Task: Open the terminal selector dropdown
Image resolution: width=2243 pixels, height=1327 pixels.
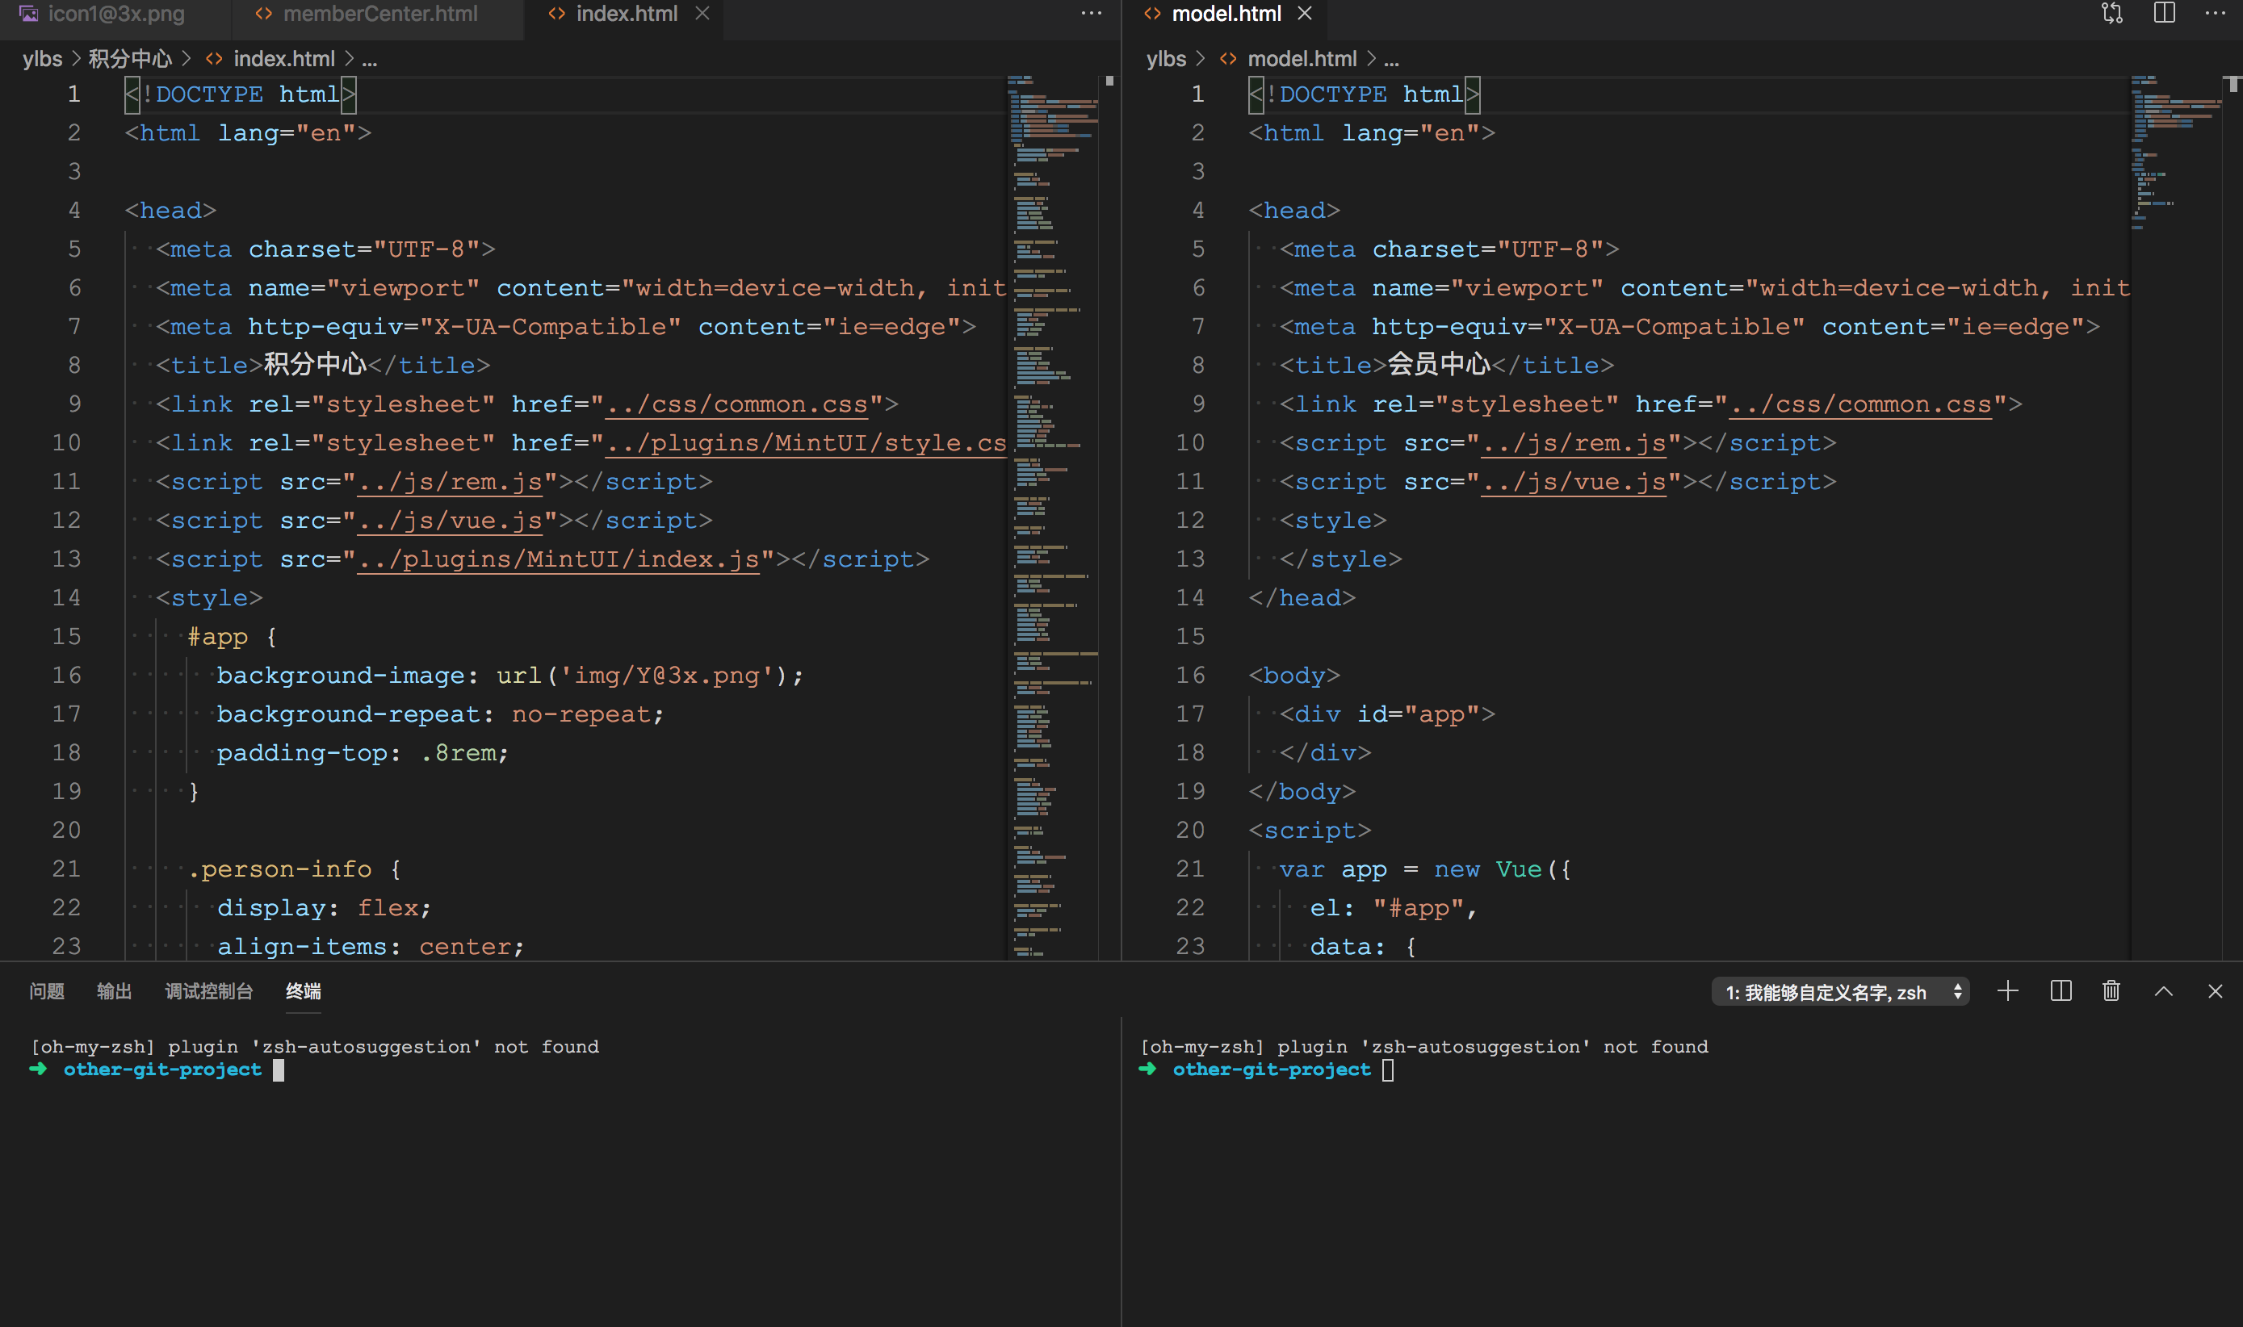Action: 1841,992
